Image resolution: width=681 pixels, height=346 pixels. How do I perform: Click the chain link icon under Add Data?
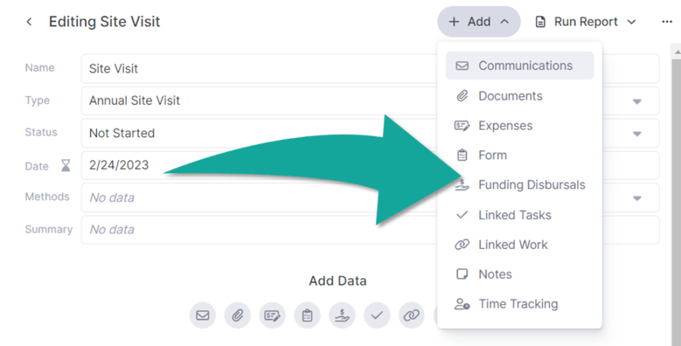point(411,315)
